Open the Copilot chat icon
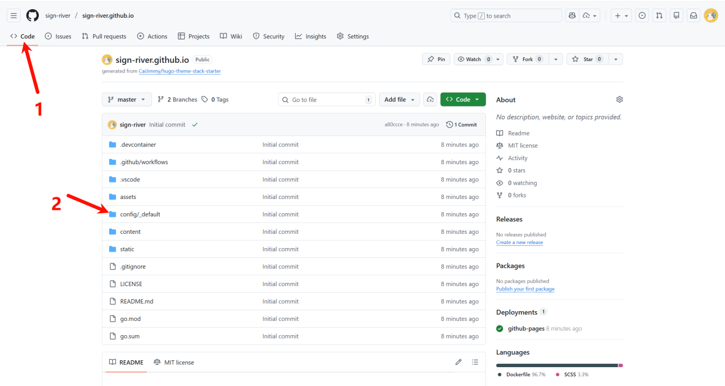 572,15
